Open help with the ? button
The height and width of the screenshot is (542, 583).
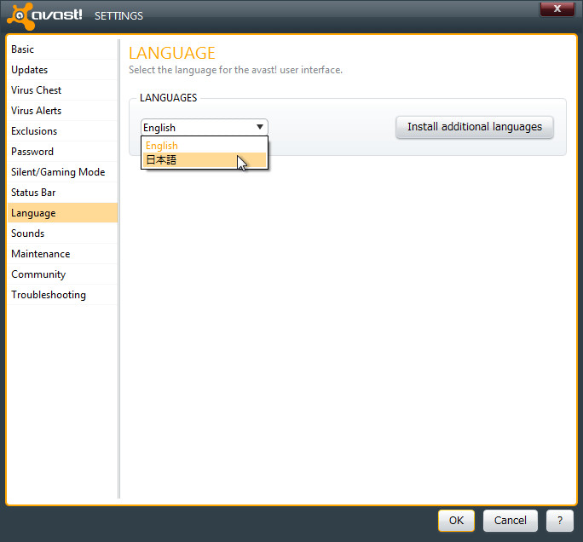tap(560, 521)
